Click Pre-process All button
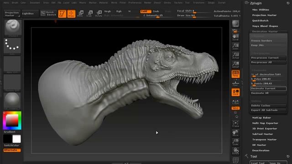This screenshot has width=292, height=164. click(x=268, y=62)
